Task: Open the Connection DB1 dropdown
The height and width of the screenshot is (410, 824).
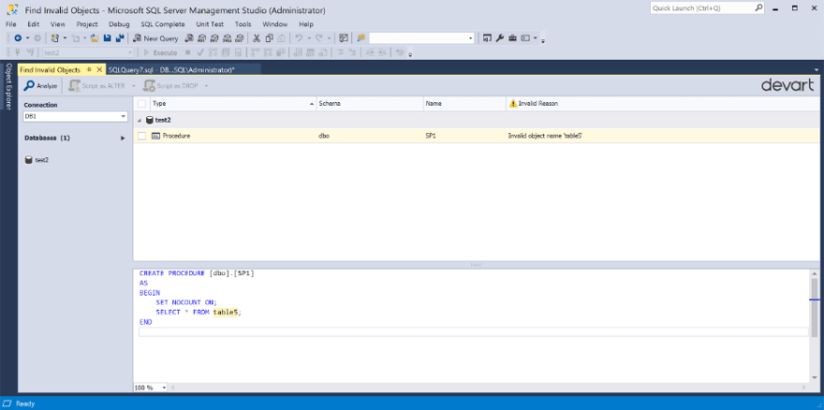Action: (x=124, y=116)
